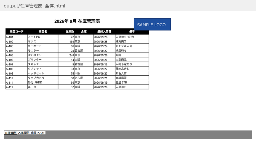This screenshot has height=143, width=256.
Task: Click the date 2026/09/25
Action: pyautogui.click(x=104, y=41)
